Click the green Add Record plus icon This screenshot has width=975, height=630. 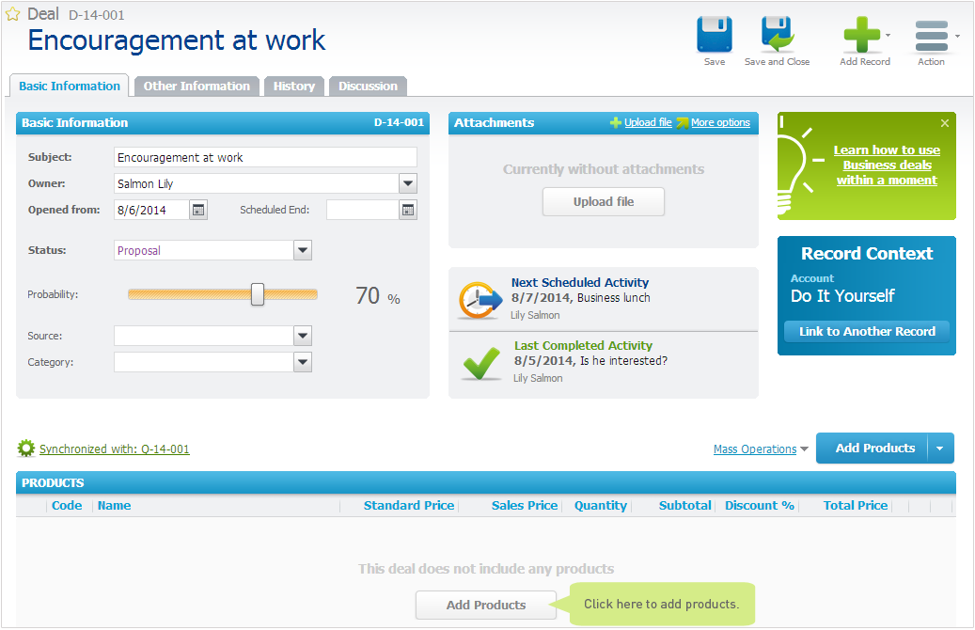(x=862, y=34)
